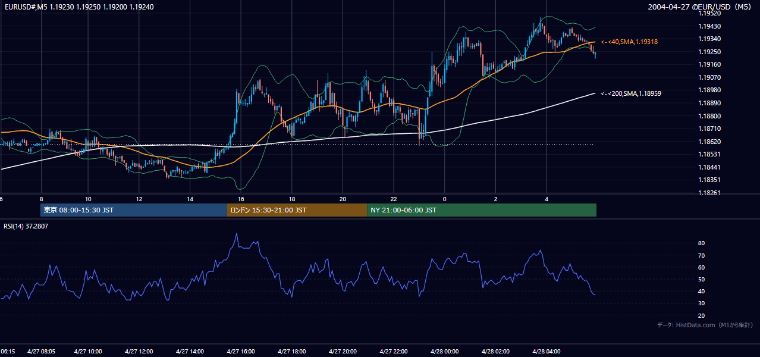Select the 40 SMA label reading 1.19318
760x357 pixels.
629,42
